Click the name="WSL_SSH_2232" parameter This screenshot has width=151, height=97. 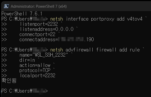[44, 55]
